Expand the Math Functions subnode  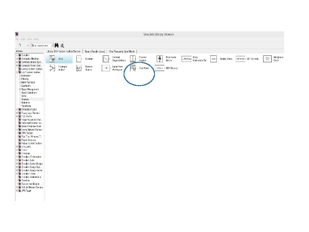tap(20, 82)
